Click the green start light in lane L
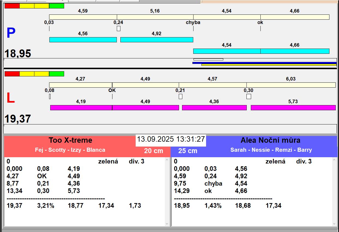 pos(56,74)
